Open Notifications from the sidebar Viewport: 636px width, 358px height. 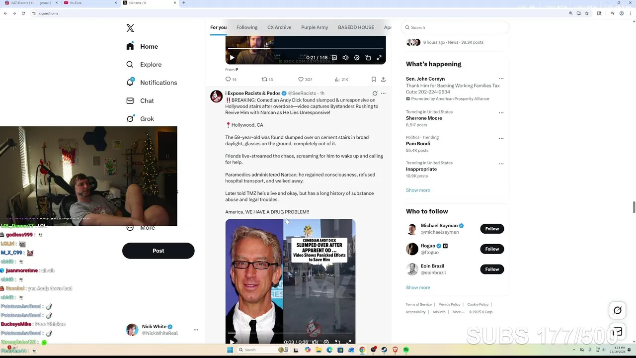(152, 83)
